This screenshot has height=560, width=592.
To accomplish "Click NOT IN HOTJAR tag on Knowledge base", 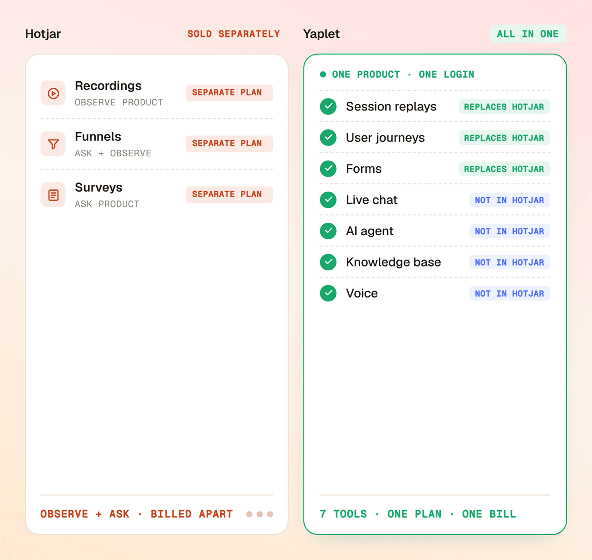I will tap(510, 262).
